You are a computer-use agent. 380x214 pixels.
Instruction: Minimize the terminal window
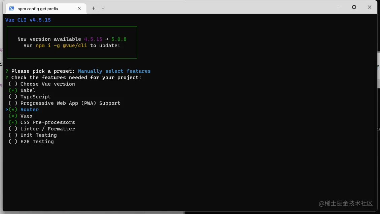[x=339, y=7]
